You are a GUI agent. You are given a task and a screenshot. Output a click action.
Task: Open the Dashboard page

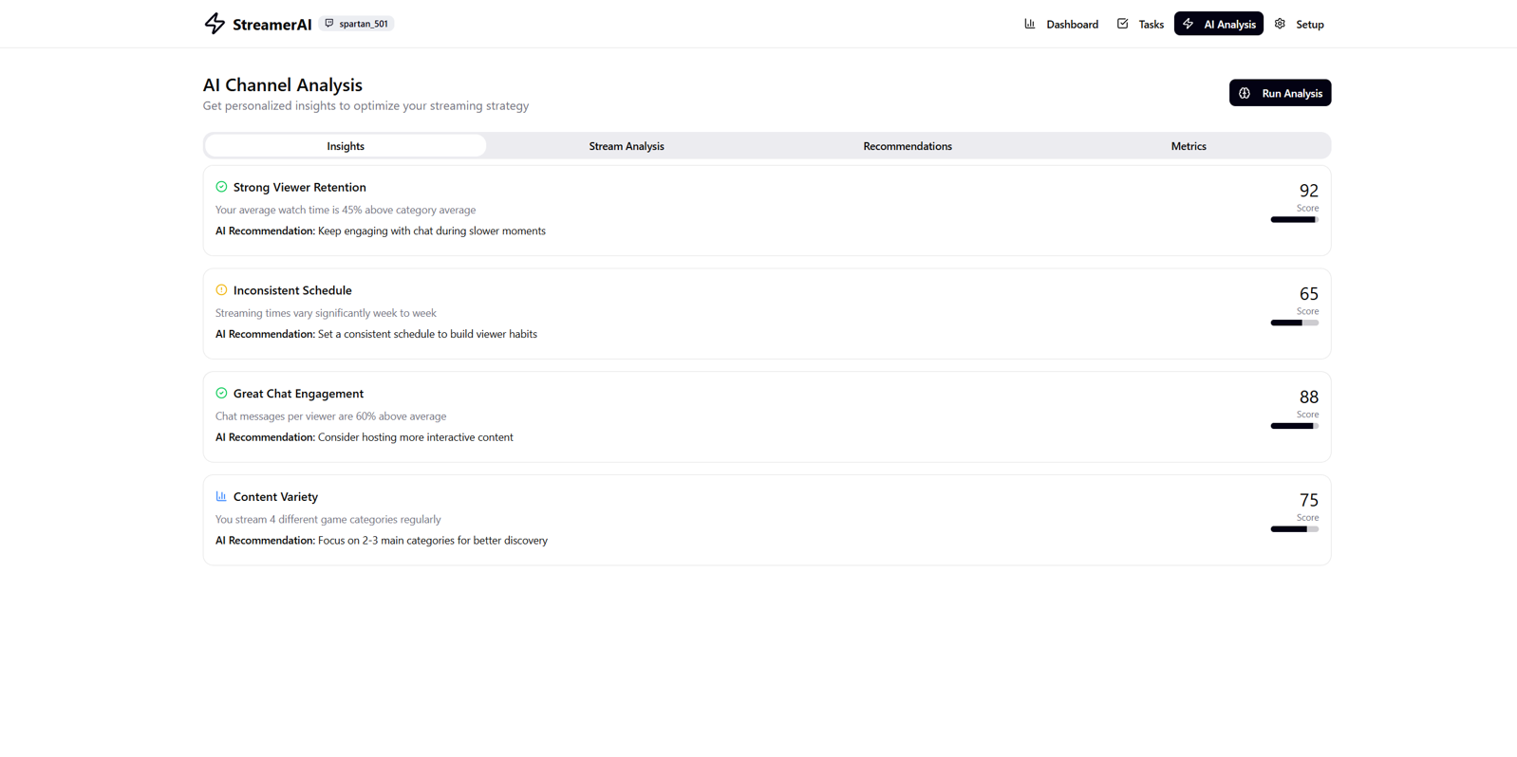point(1061,24)
